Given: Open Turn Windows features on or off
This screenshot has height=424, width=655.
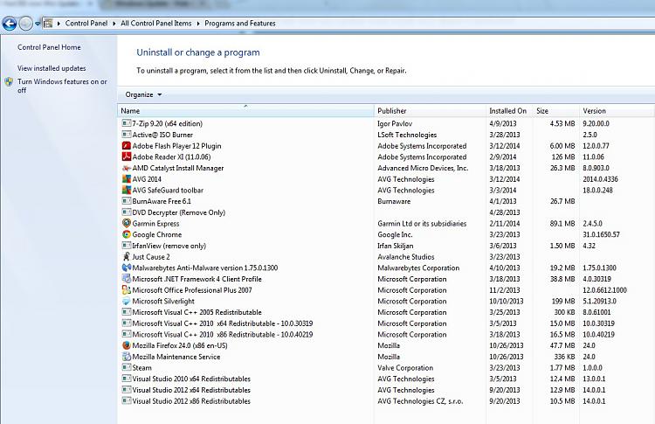Looking at the screenshot, I should pyautogui.click(x=62, y=86).
